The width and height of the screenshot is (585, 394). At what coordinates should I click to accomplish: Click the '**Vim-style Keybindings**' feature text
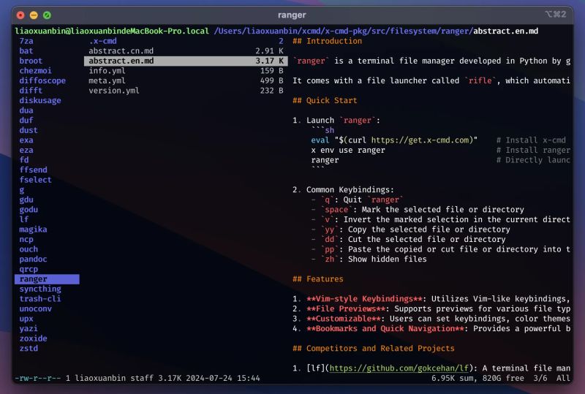(x=364, y=299)
